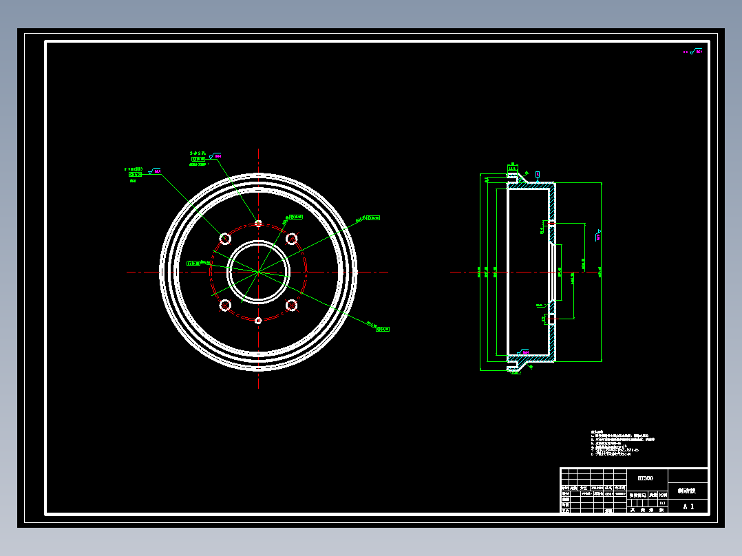Select the upper-left bolt hole in front view

pos(225,239)
